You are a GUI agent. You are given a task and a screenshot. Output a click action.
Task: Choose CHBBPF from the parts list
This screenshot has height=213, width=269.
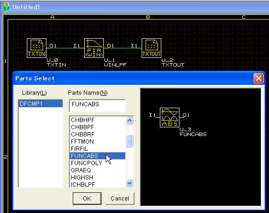point(98,127)
